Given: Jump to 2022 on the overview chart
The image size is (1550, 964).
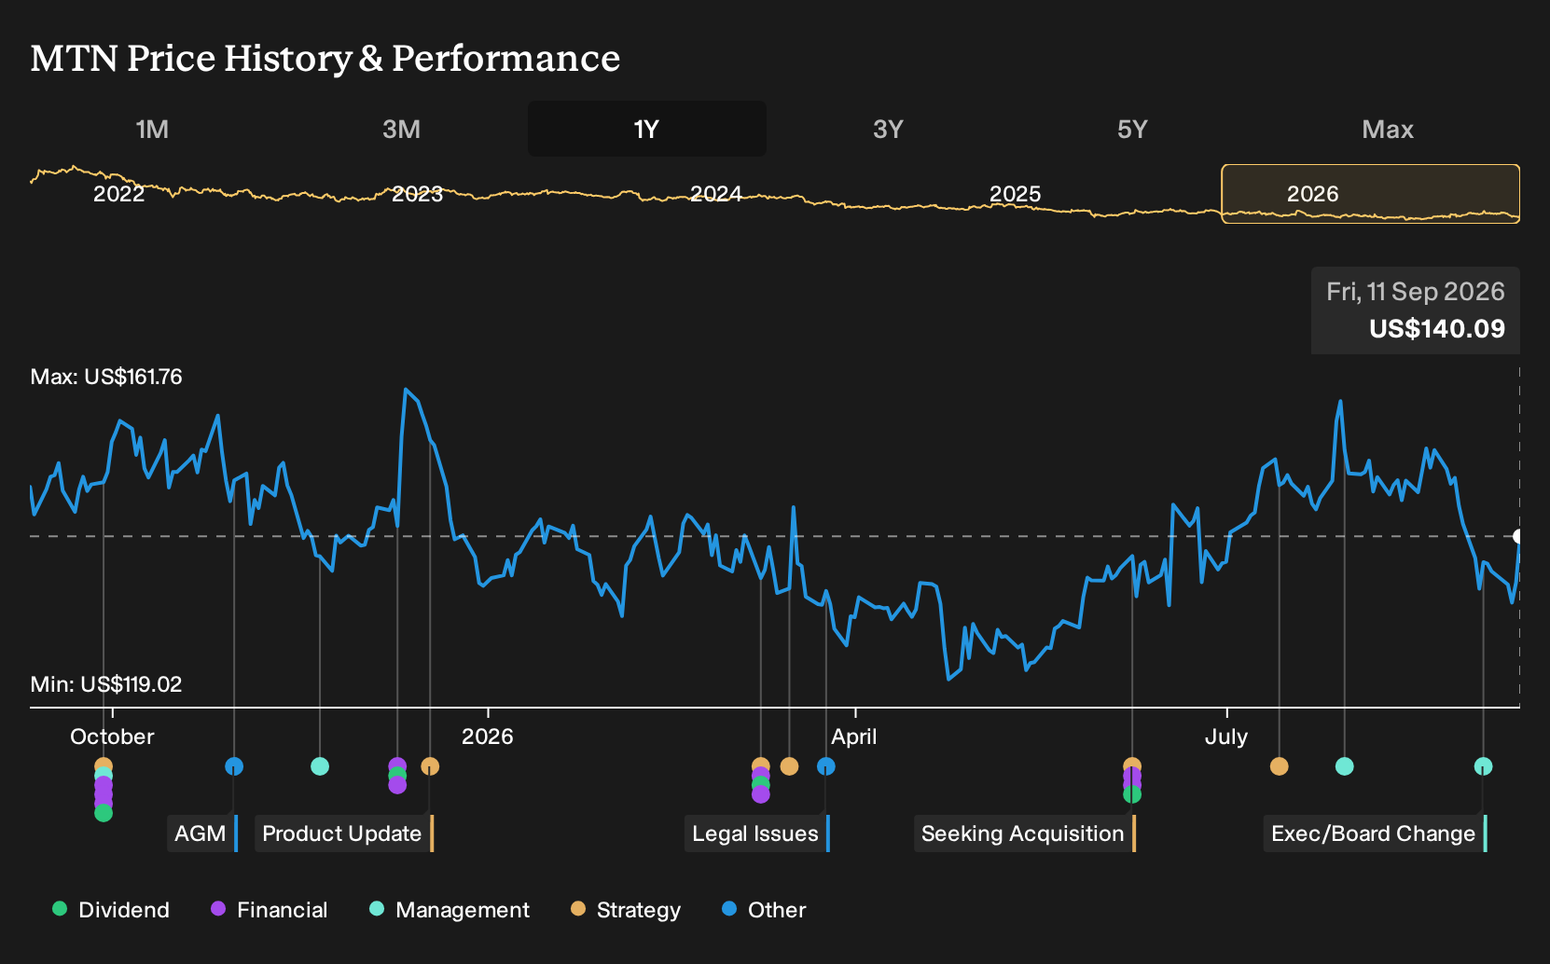Looking at the screenshot, I should 119,194.
